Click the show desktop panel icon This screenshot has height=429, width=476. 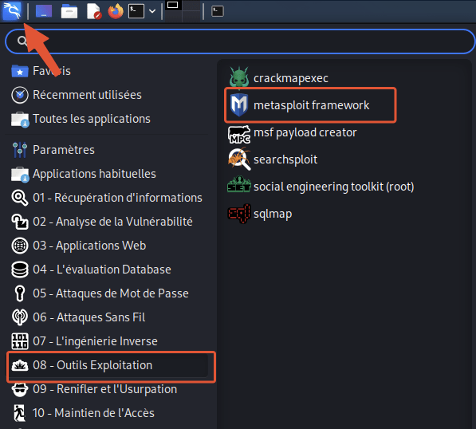44,11
